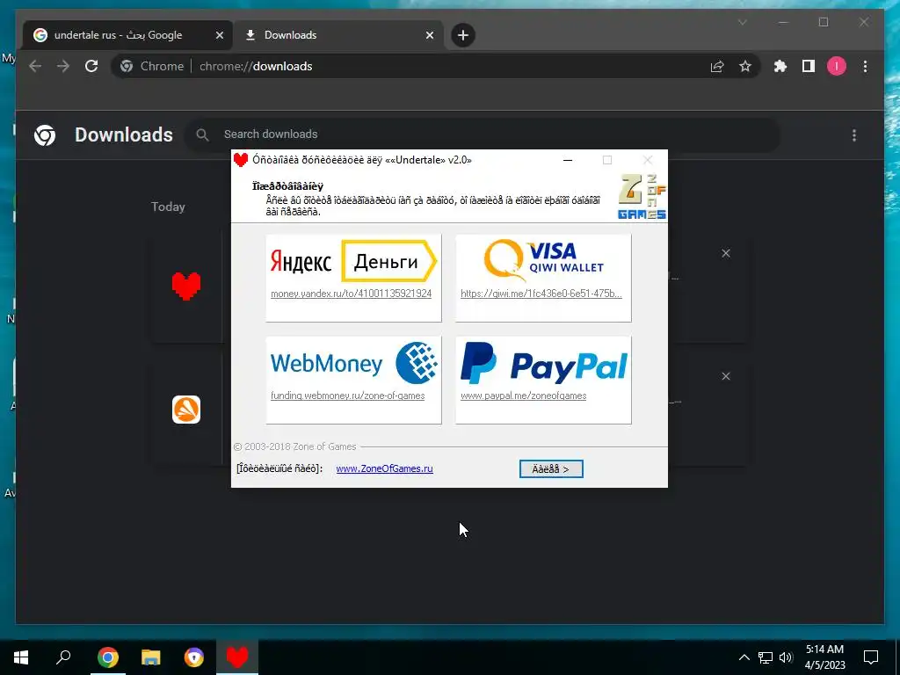The image size is (900, 675).
Task: Follow the www.paypal.me/zoneofgames link
Action: 523,396
